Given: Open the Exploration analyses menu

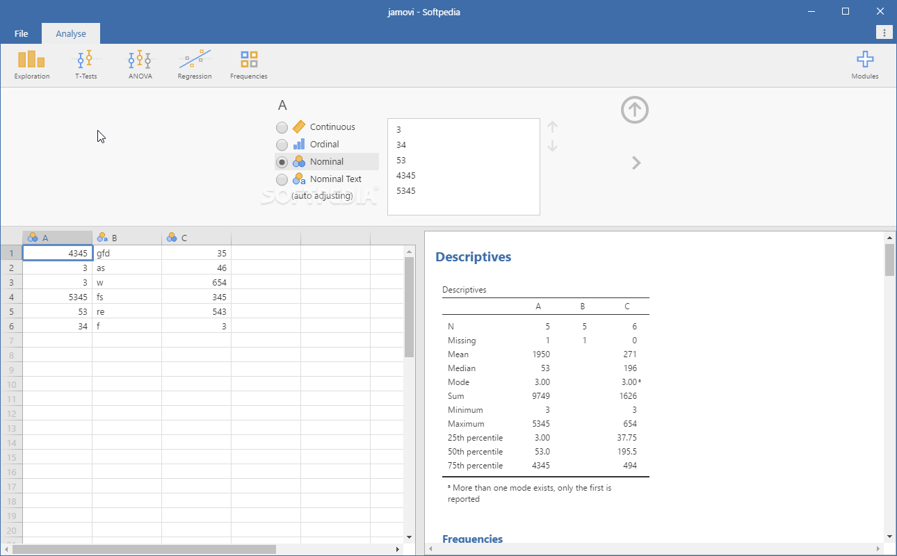Looking at the screenshot, I should pyautogui.click(x=32, y=65).
